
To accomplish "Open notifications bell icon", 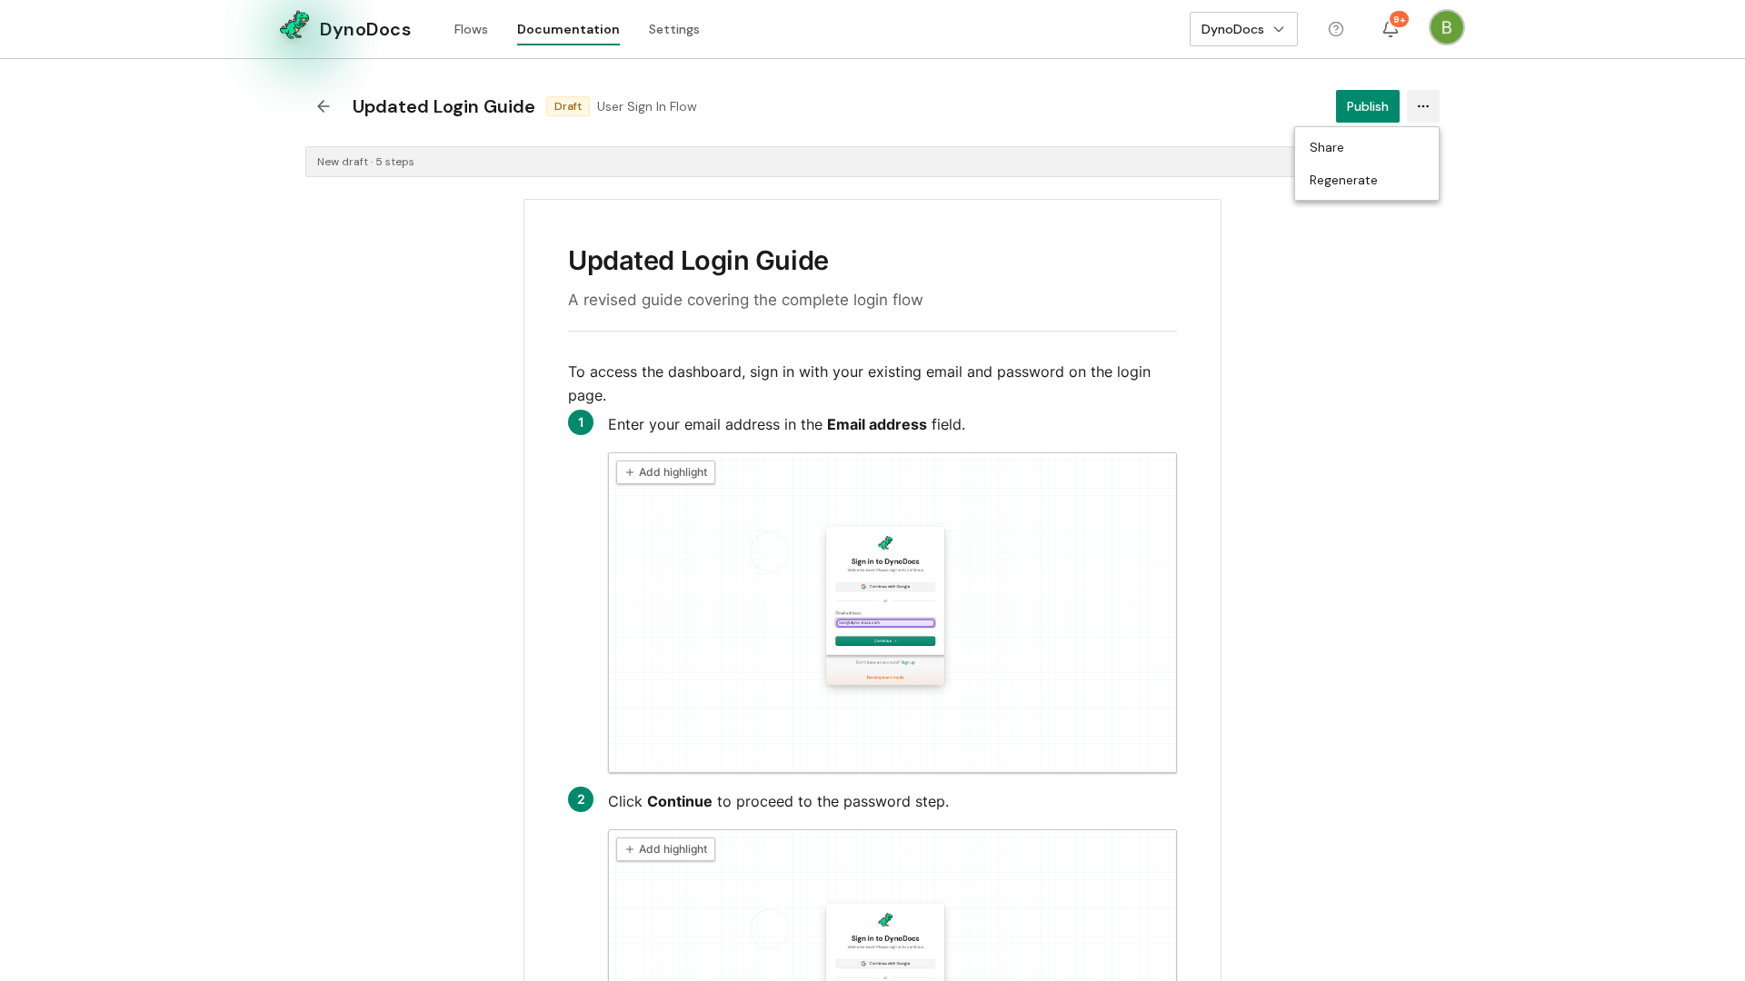I will point(1391,29).
